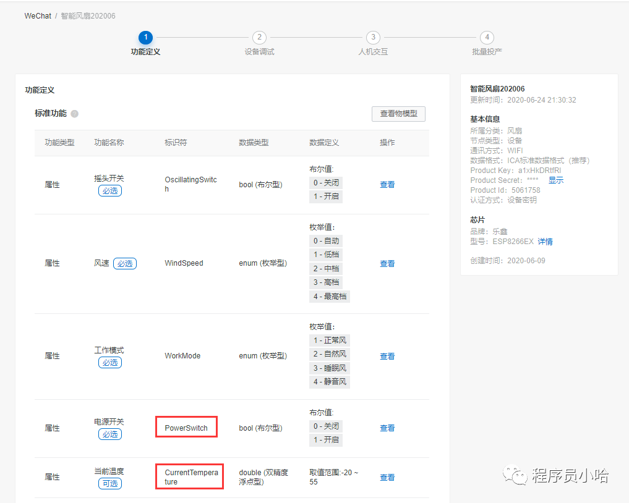The width and height of the screenshot is (629, 503).
Task: Open 查看 link for 风速 property
Action: 387,264
